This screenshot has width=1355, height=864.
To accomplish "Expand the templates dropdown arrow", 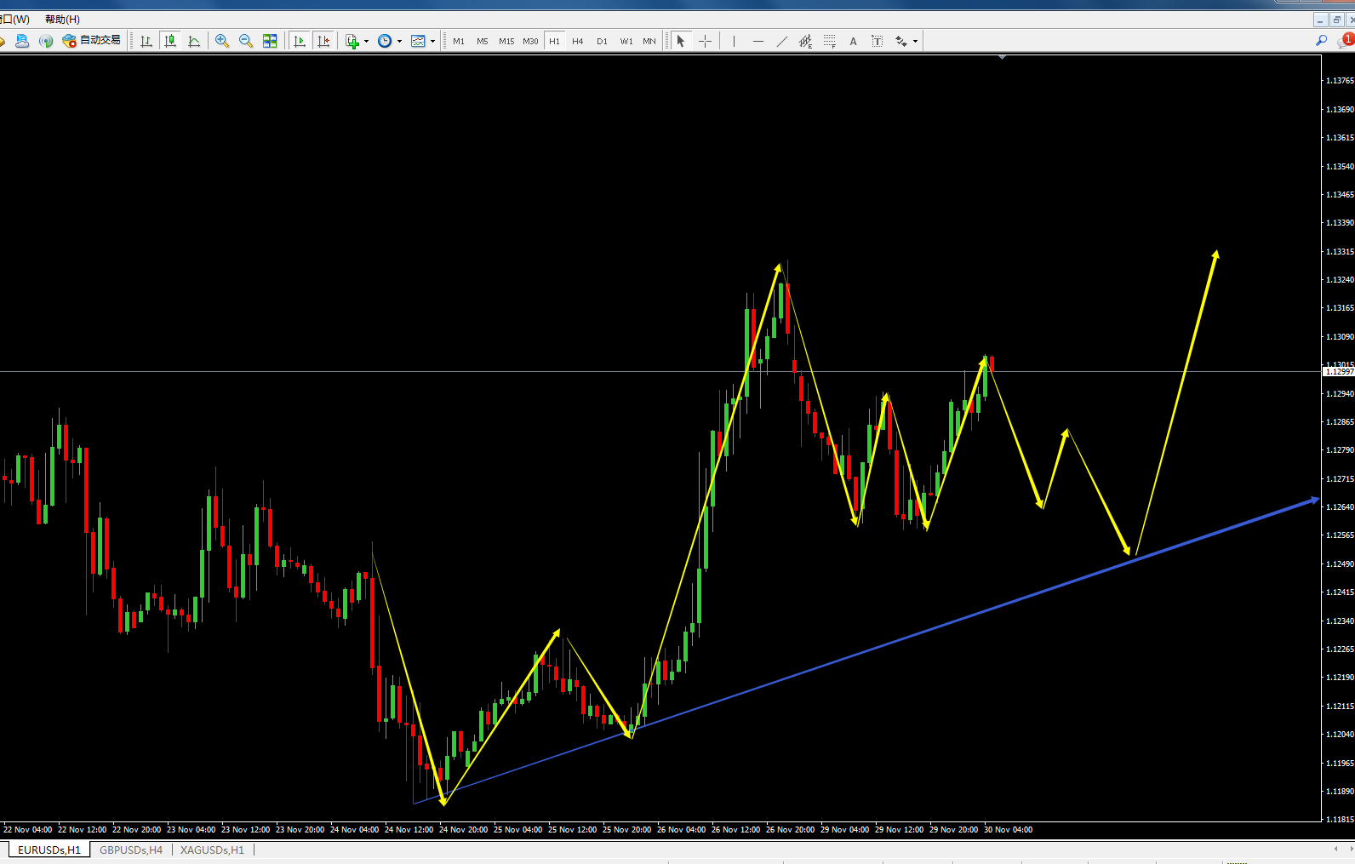I will [x=432, y=41].
